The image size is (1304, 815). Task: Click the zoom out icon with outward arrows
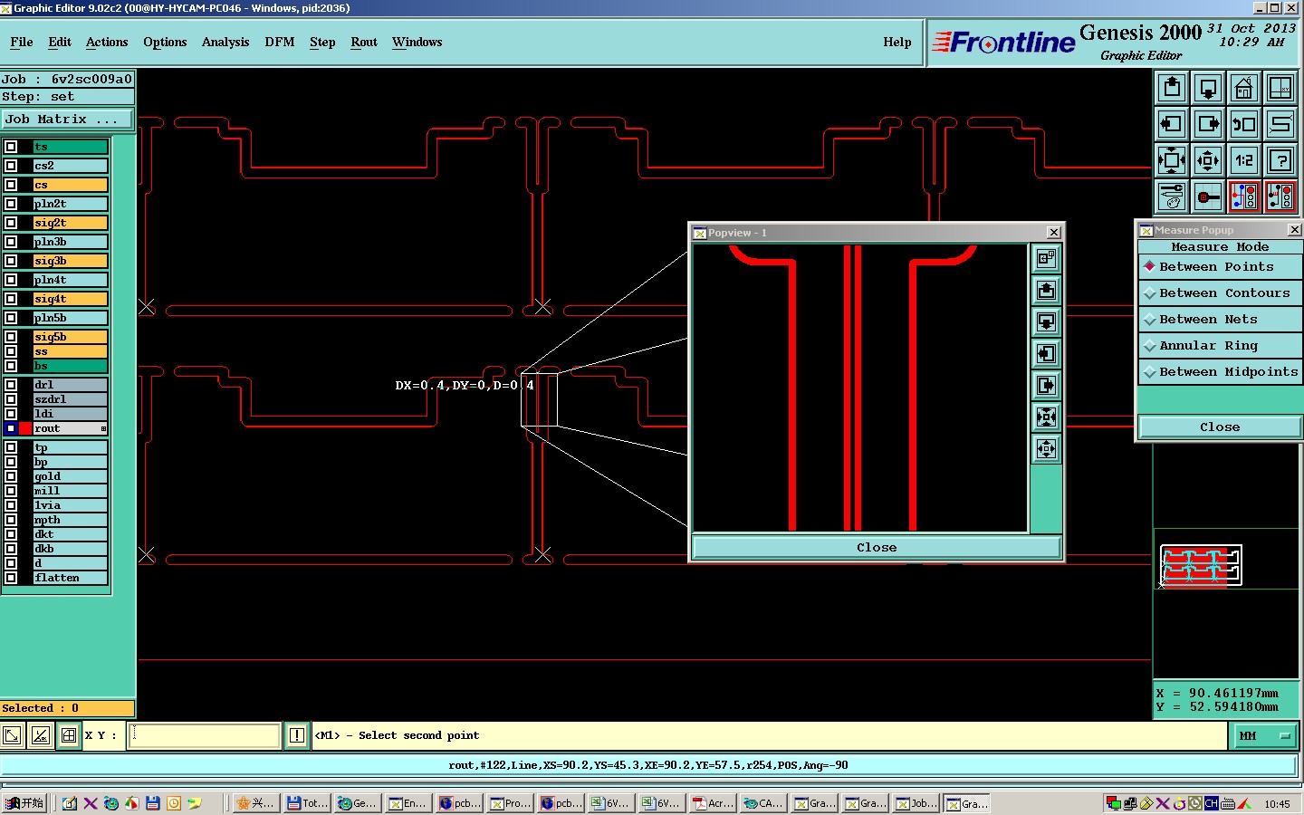point(1208,160)
